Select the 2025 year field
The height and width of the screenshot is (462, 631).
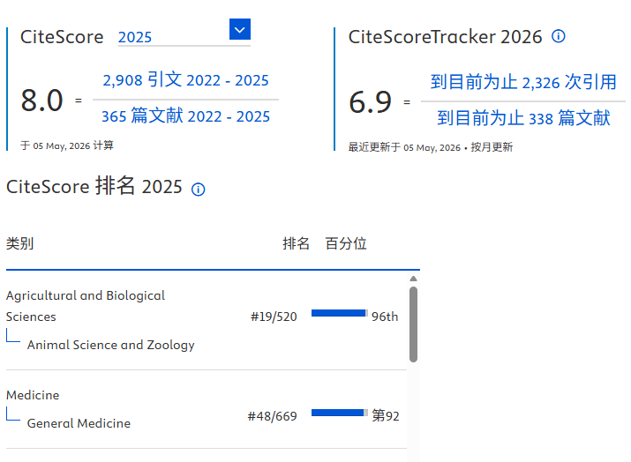[x=184, y=37]
